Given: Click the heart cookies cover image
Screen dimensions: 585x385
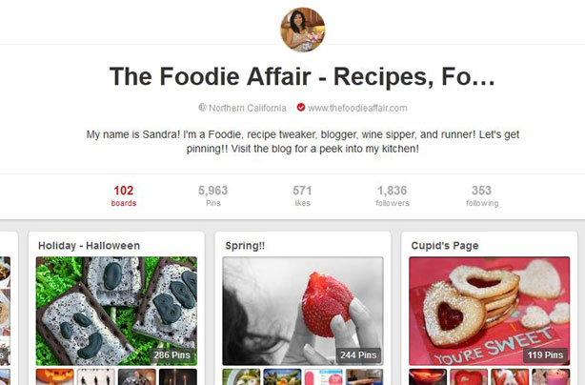Looking at the screenshot, I should [x=490, y=311].
